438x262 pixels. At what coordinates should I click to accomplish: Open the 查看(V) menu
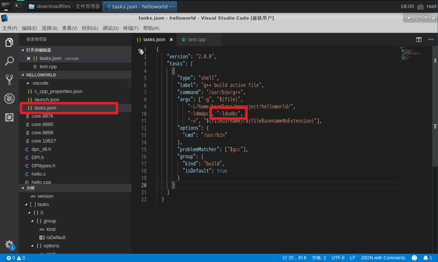pyautogui.click(x=70, y=28)
